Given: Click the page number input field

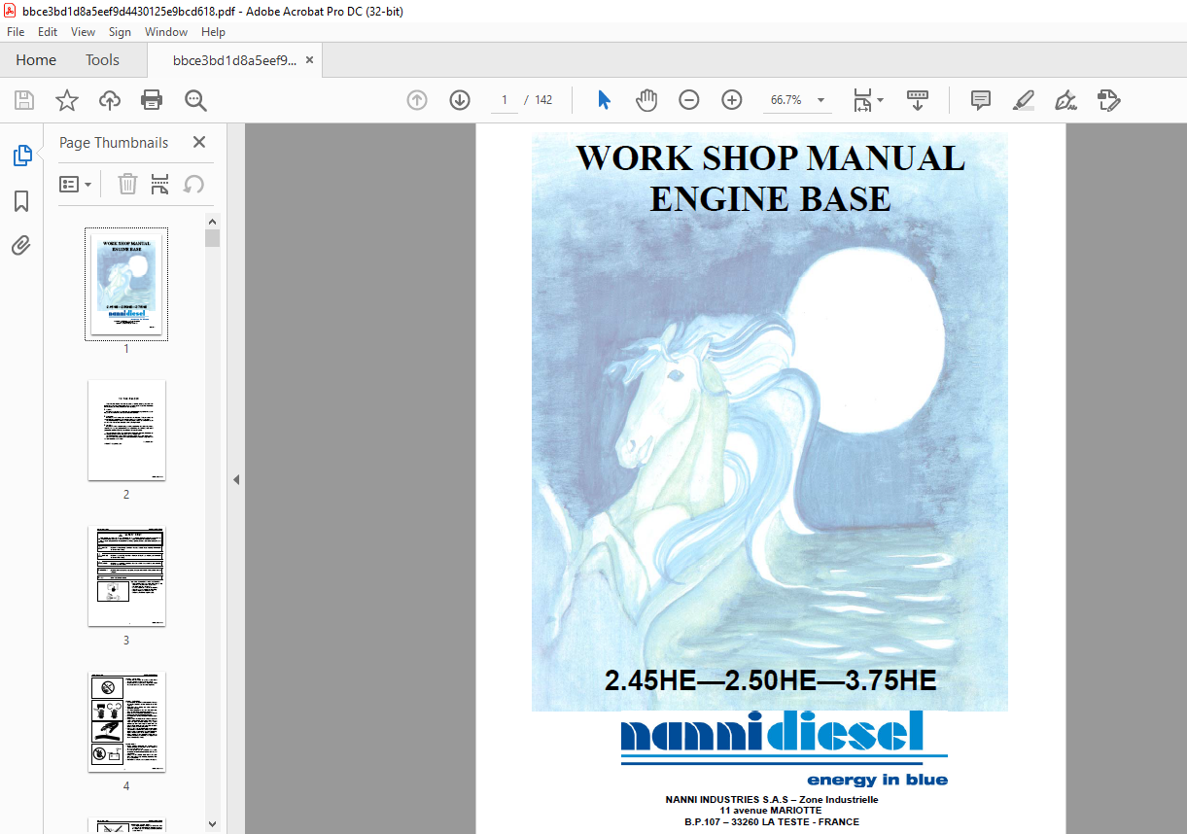Looking at the screenshot, I should click(x=505, y=100).
